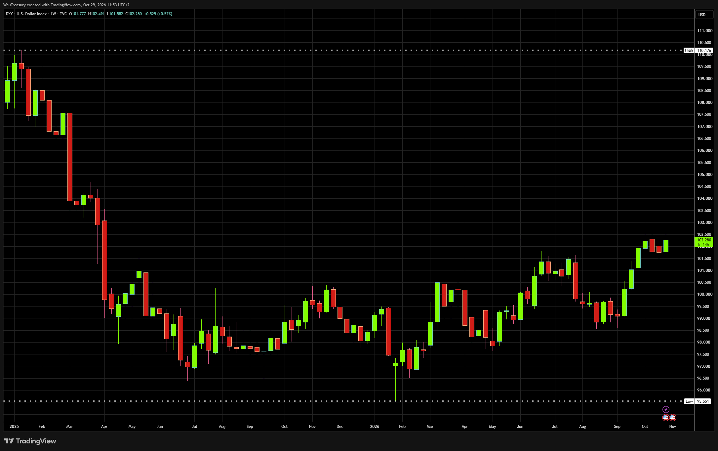Click the purple lightning bolt event marker
Image resolution: width=718 pixels, height=451 pixels.
[666, 409]
